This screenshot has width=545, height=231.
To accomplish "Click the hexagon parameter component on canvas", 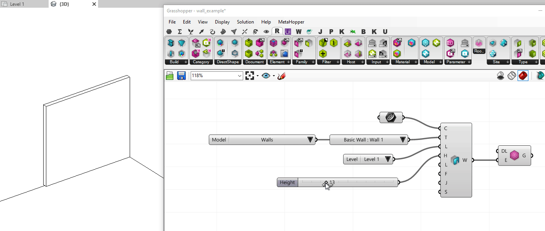I will point(391,118).
